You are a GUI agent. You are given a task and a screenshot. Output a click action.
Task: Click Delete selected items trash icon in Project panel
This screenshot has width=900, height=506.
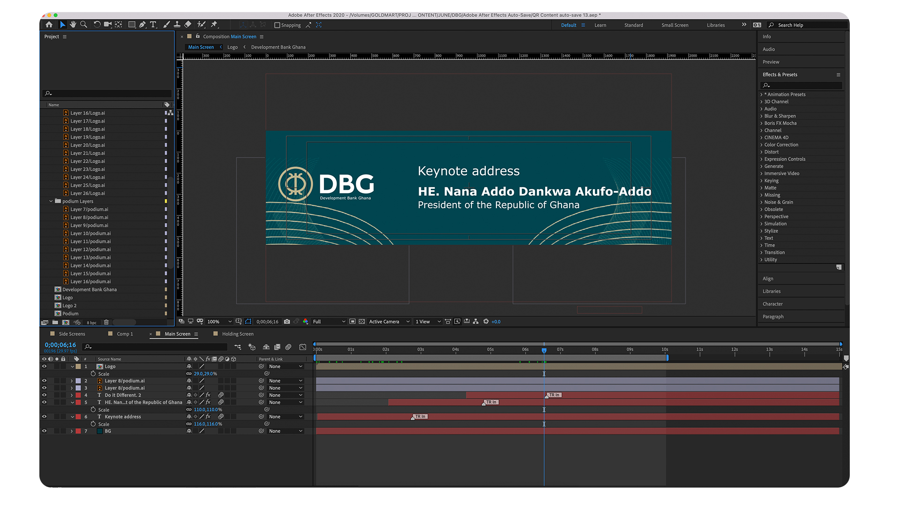[x=106, y=322]
